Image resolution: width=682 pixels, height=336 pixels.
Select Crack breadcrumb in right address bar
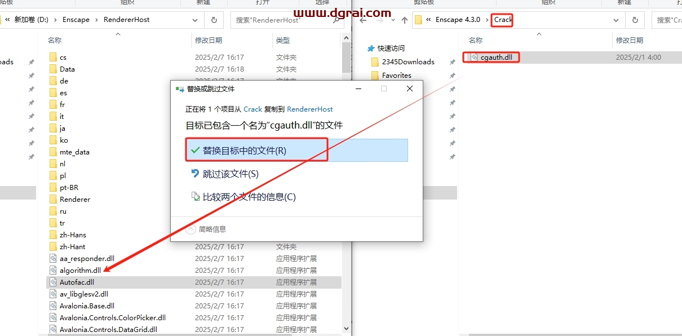tap(502, 20)
